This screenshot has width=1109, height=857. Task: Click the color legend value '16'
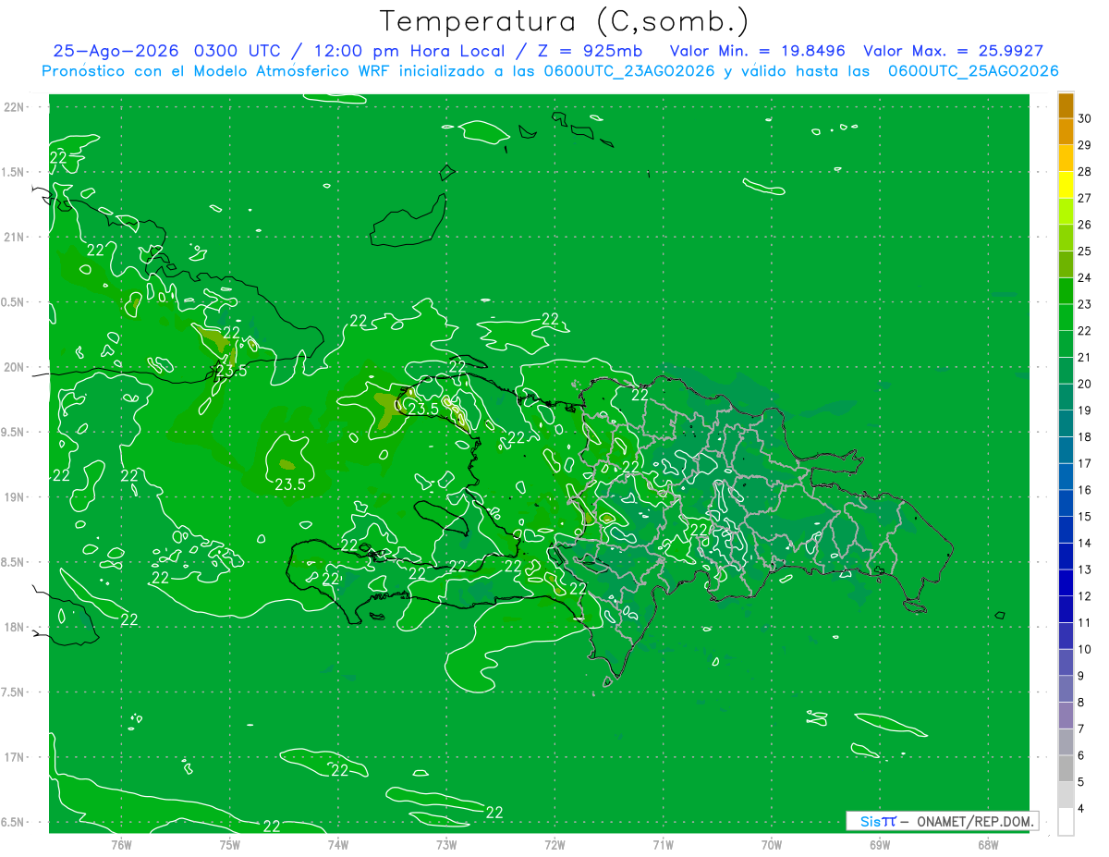point(1085,490)
